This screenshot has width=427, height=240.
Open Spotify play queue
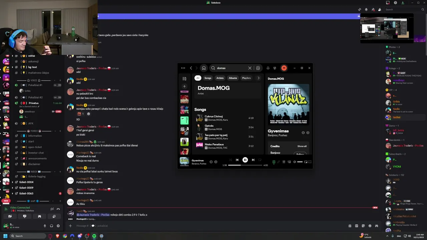[x=284, y=162]
